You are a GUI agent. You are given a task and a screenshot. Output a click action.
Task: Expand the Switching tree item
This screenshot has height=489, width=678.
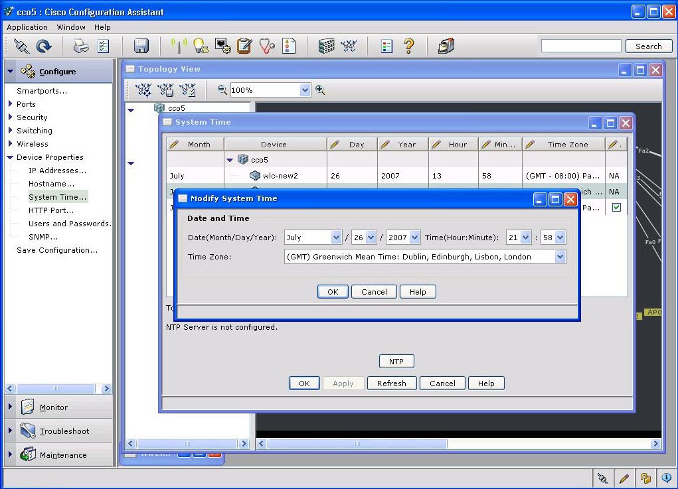[x=11, y=131]
